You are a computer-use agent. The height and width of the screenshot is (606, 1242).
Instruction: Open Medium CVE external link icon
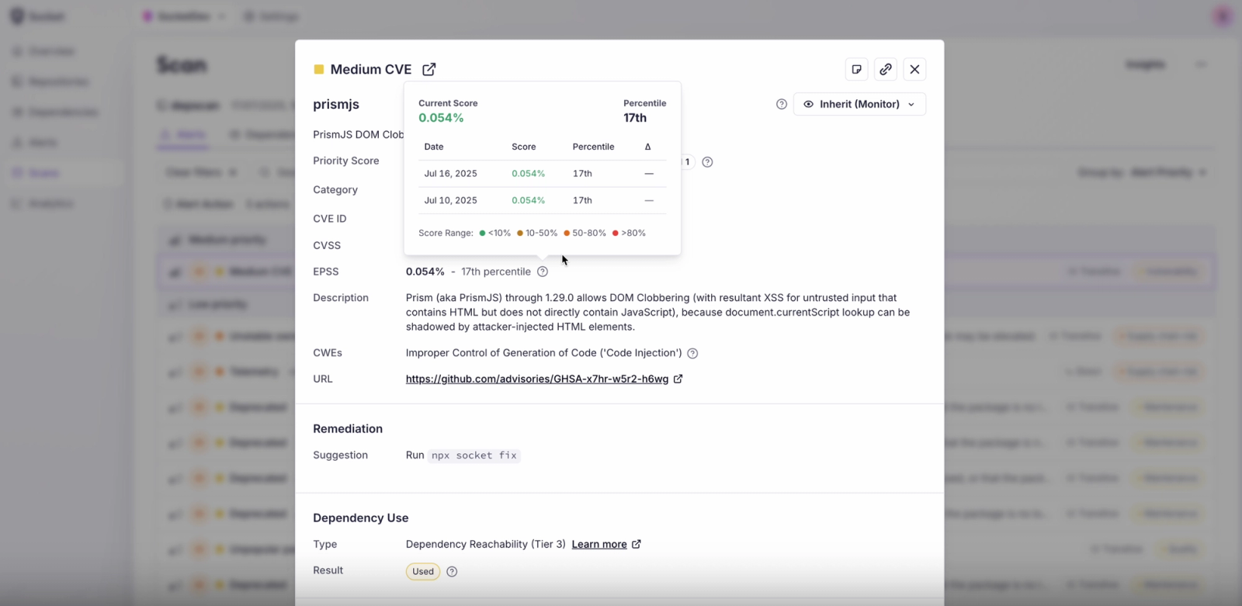tap(429, 69)
